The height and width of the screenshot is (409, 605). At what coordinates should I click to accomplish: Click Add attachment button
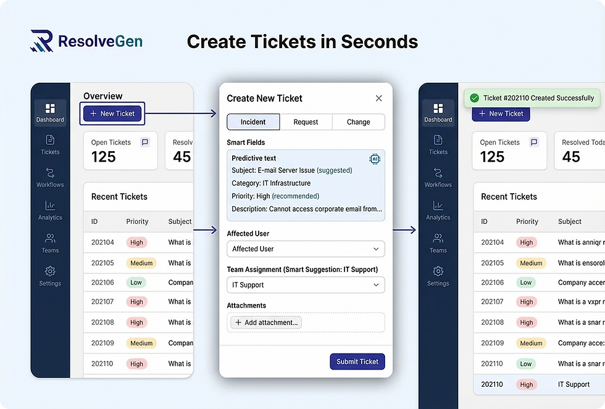pos(266,323)
